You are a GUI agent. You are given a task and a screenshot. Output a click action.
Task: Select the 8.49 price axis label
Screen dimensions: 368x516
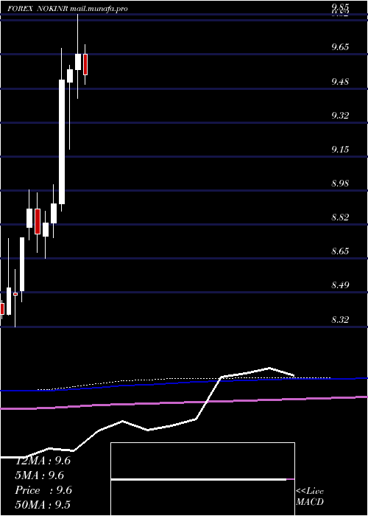(340, 285)
